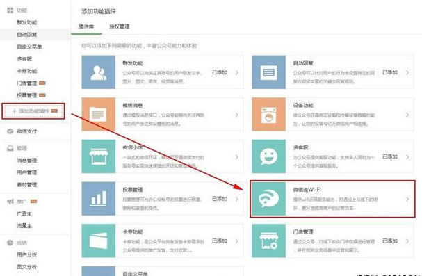Click the plus icon beside 添加功能插件
Image resolution: width=422 pixels, height=276 pixels.
15,111
